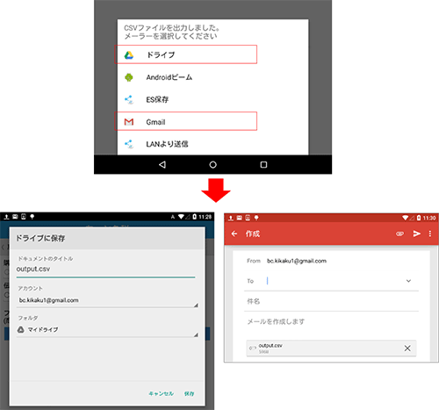Remove the output.csv attachment
The image size is (439, 410).
point(407,349)
